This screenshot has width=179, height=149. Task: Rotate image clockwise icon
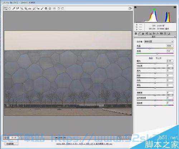pyautogui.click(x=63, y=9)
